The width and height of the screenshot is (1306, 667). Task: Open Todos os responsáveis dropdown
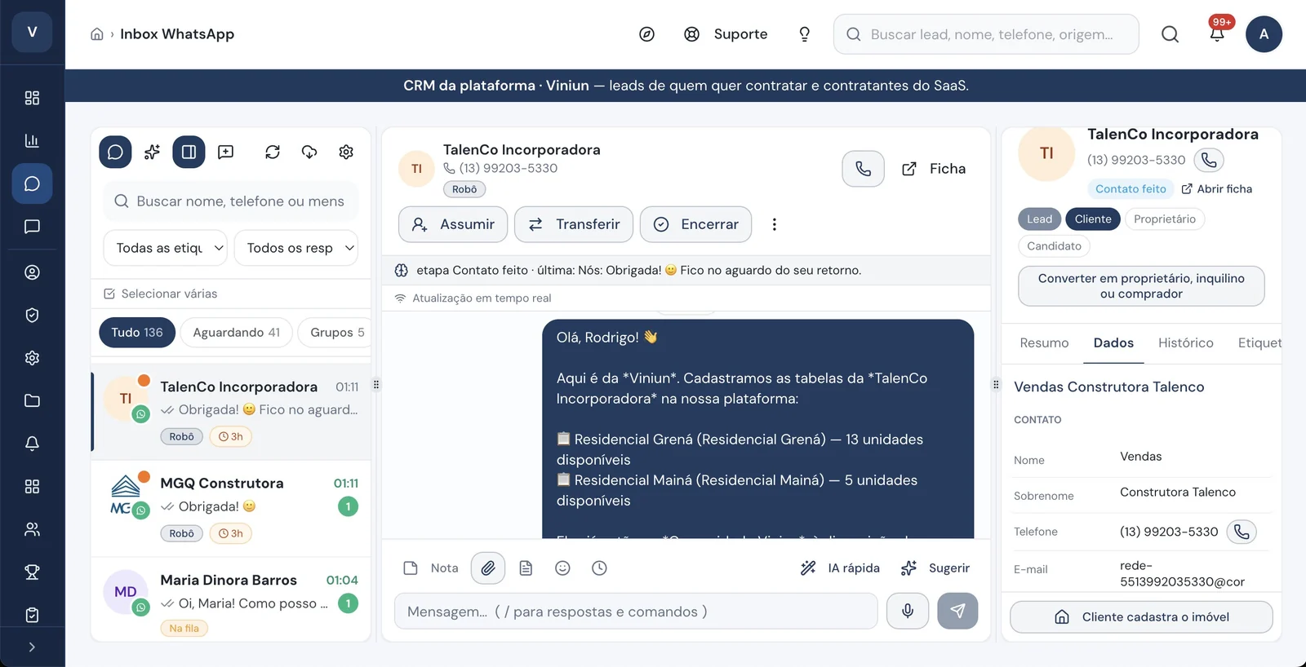(x=296, y=248)
